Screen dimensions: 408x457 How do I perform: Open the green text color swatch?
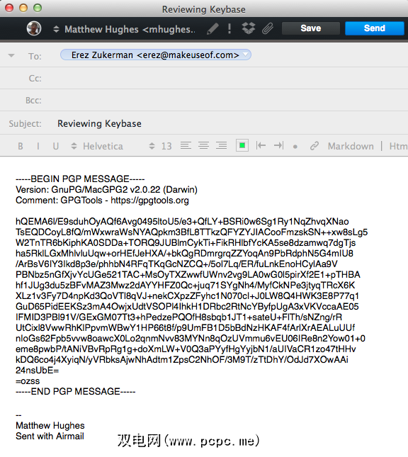click(x=242, y=145)
